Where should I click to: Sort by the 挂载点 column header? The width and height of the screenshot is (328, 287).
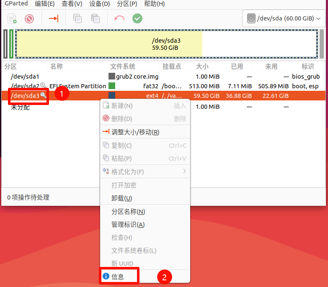pyautogui.click(x=172, y=67)
